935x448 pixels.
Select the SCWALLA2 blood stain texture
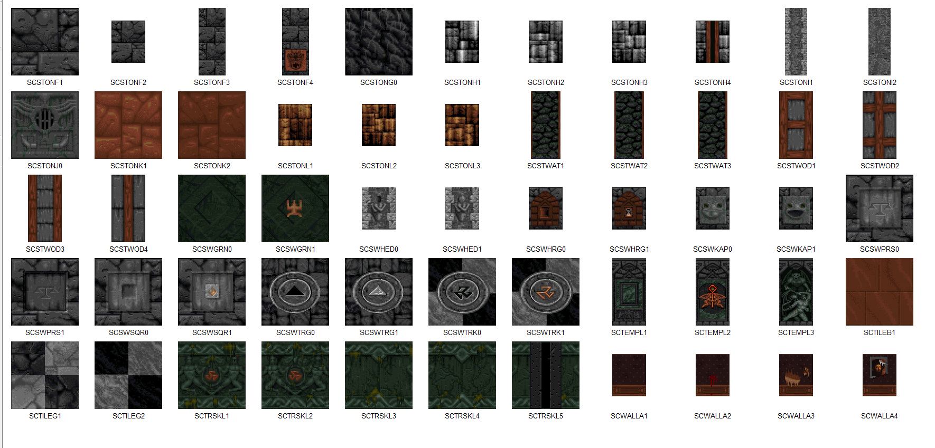coord(713,375)
